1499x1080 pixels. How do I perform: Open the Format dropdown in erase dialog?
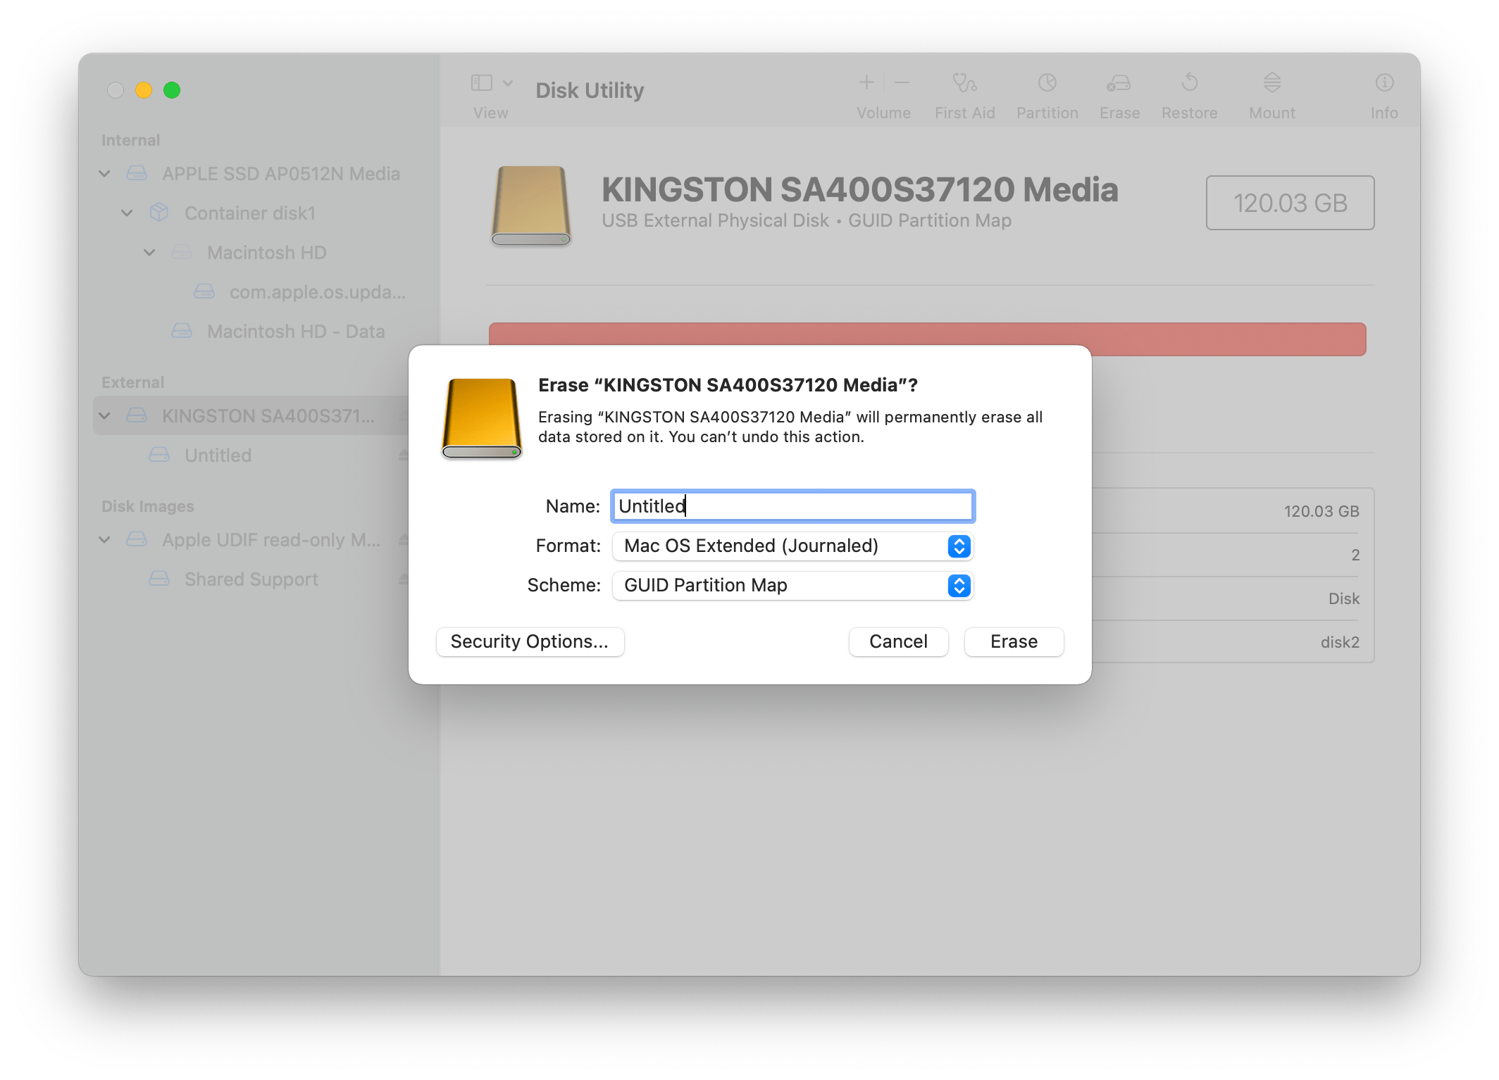tap(792, 546)
